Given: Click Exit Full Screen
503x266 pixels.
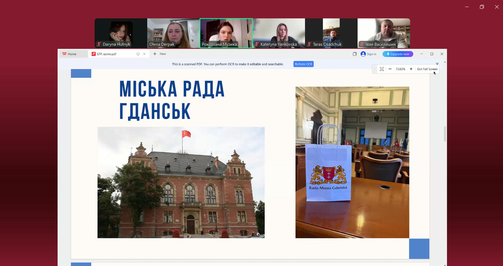Looking at the screenshot, I should [427, 69].
